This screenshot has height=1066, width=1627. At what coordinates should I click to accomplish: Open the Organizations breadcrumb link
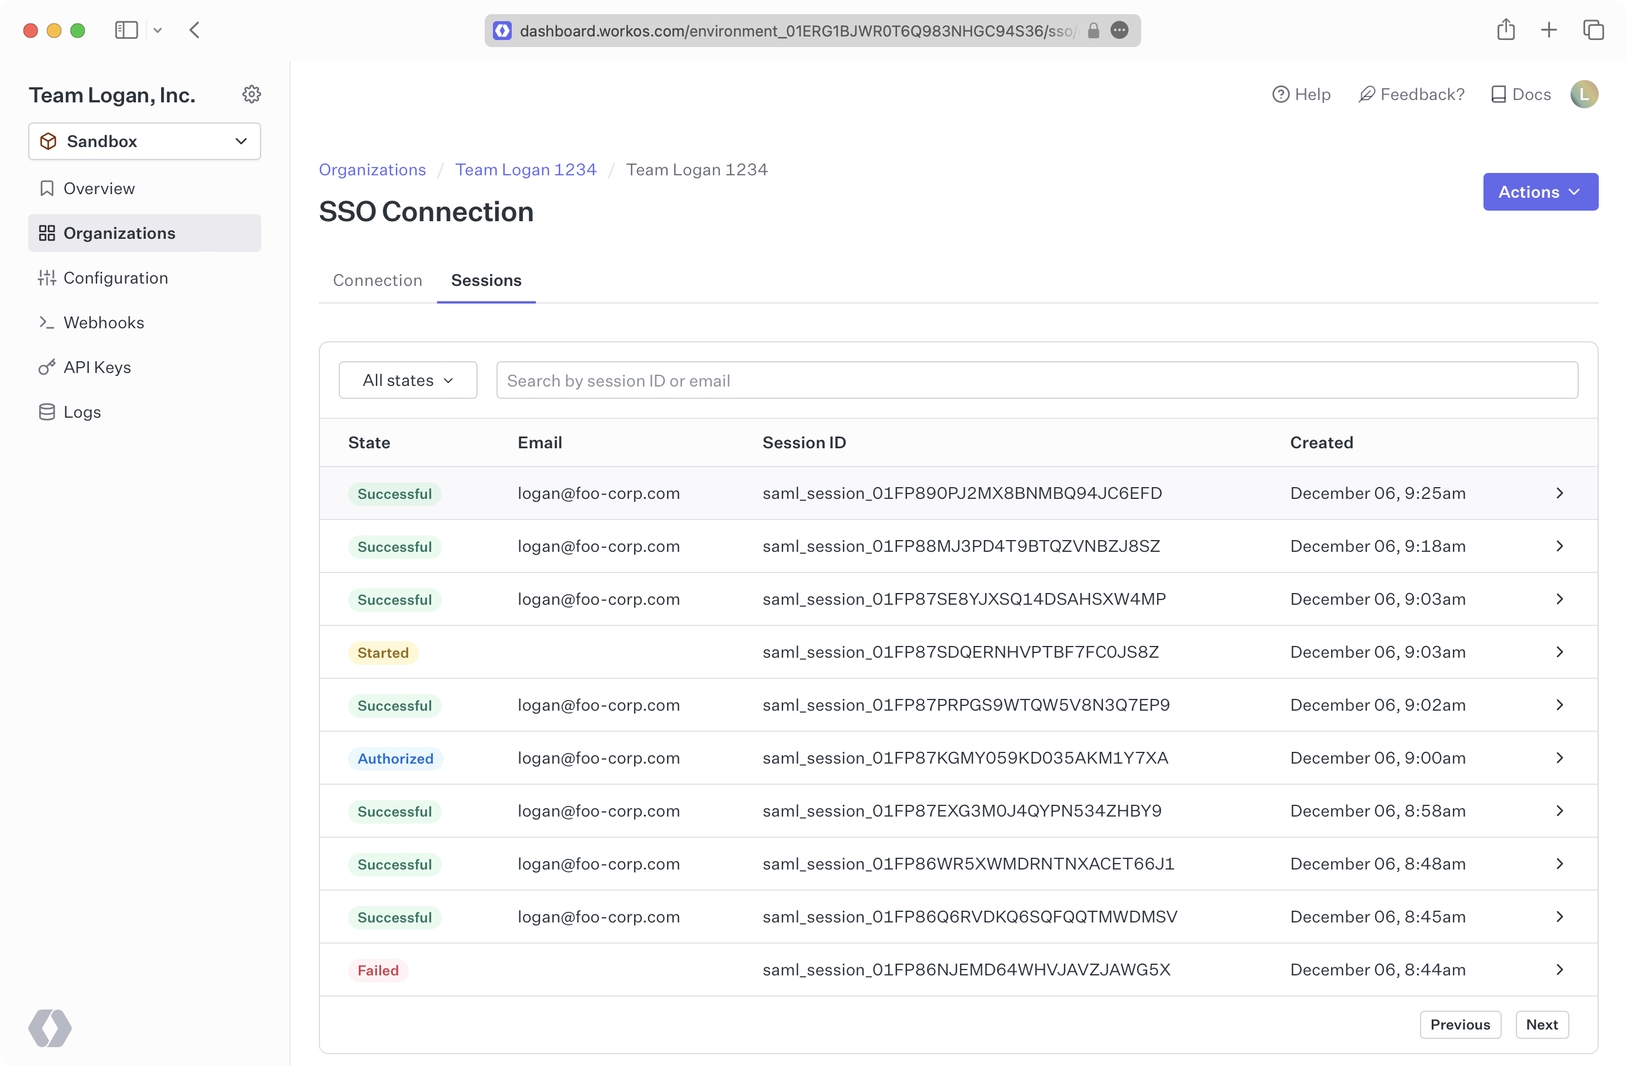(x=372, y=169)
